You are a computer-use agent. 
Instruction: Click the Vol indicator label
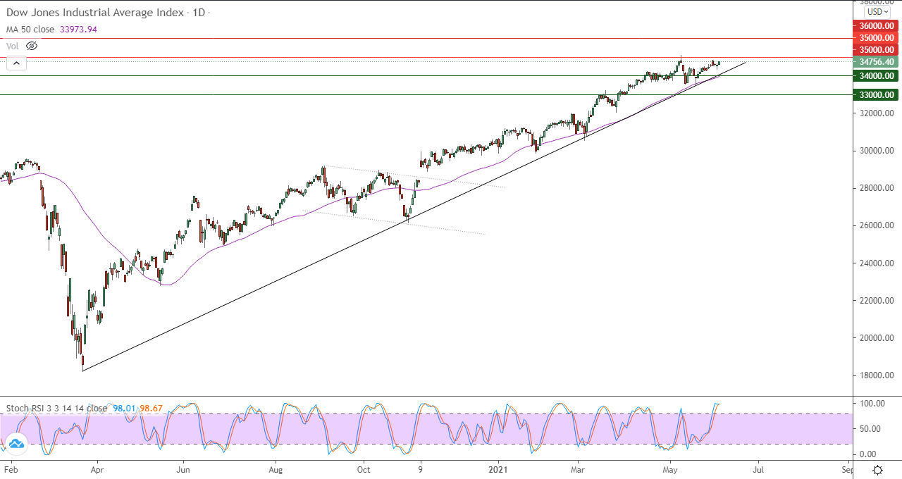[x=13, y=46]
